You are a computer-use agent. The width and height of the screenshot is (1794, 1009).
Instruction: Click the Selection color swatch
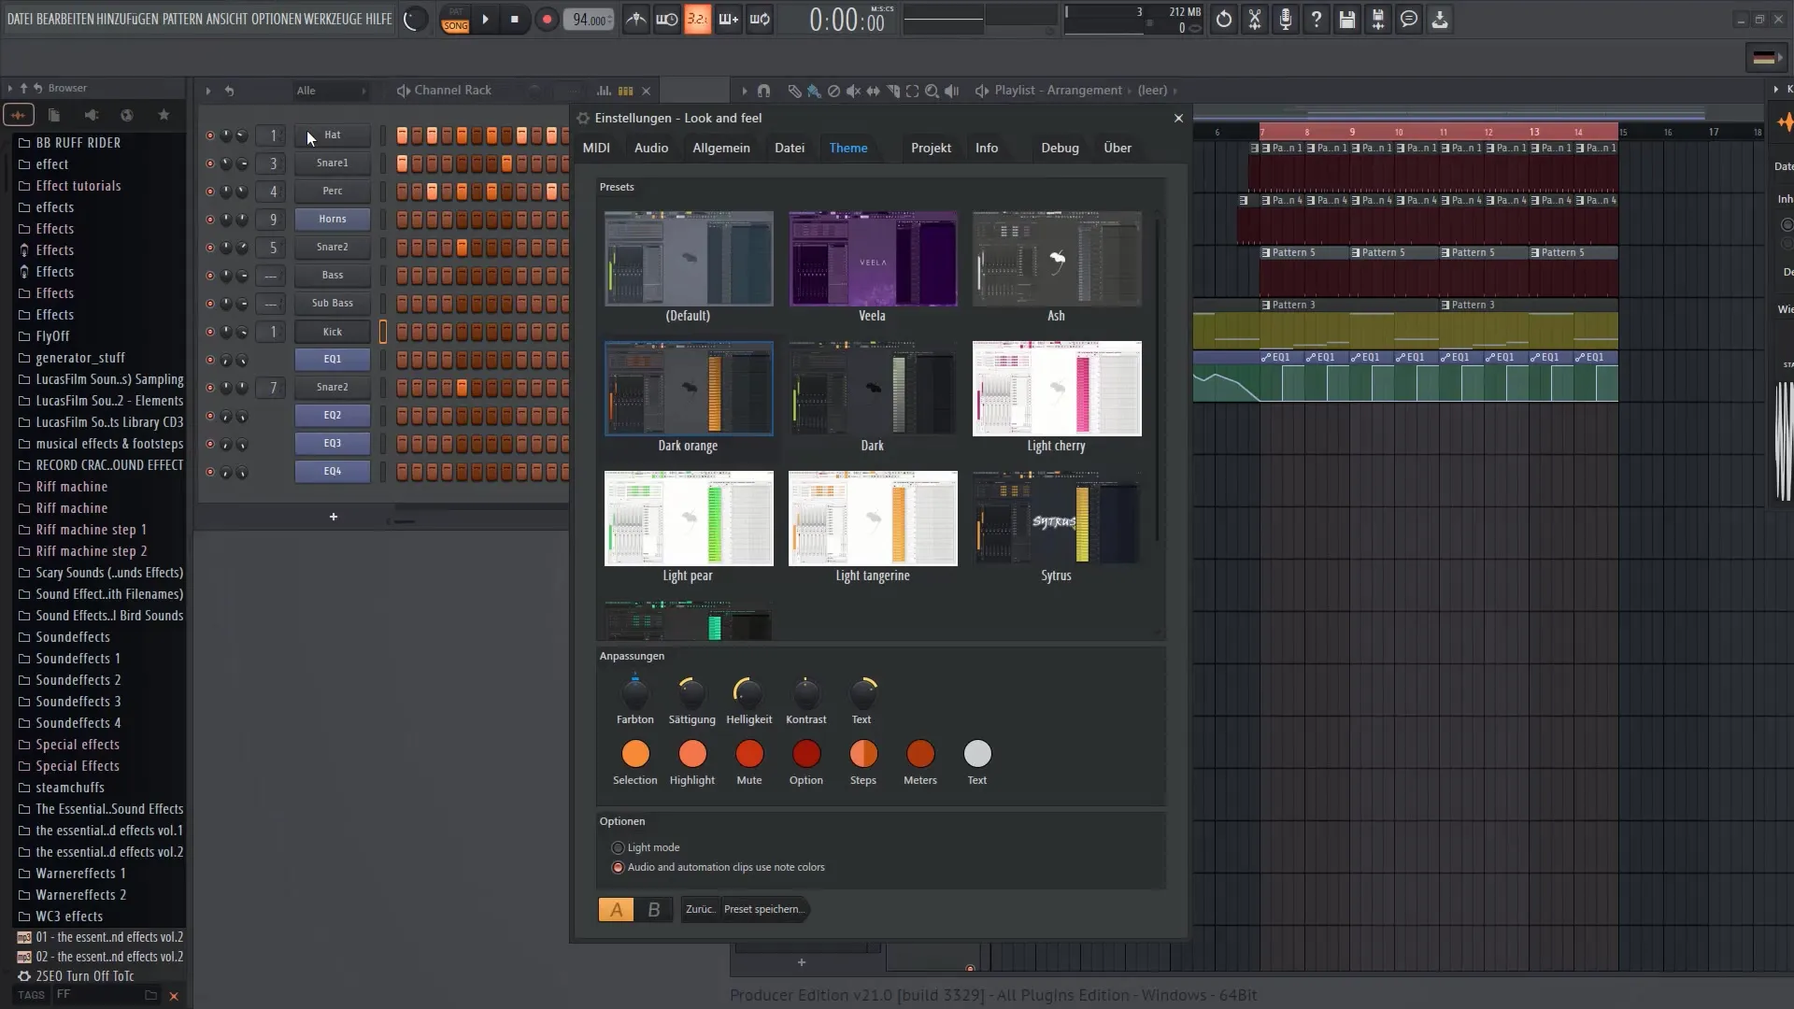(x=635, y=753)
